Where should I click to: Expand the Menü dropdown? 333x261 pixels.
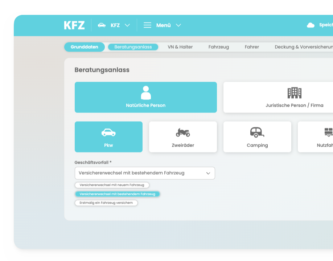(178, 25)
